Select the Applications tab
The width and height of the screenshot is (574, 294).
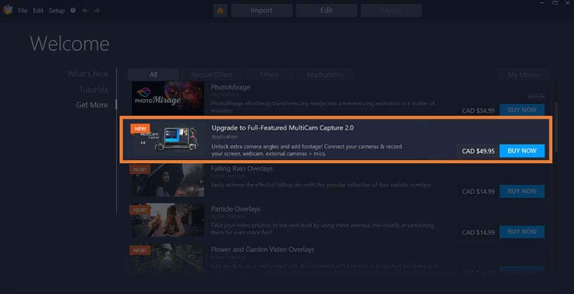325,75
